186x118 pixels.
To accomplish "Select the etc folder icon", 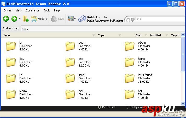I will click(x=70, y=62).
